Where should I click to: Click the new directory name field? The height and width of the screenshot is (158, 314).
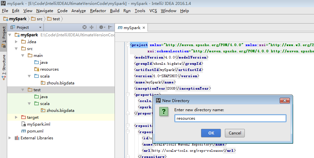[230, 118]
